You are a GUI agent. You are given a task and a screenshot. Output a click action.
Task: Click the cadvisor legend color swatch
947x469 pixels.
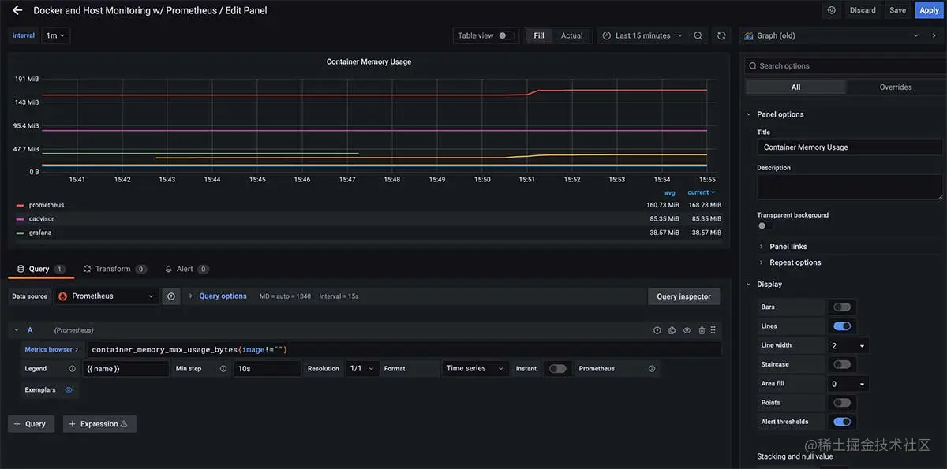(21, 219)
